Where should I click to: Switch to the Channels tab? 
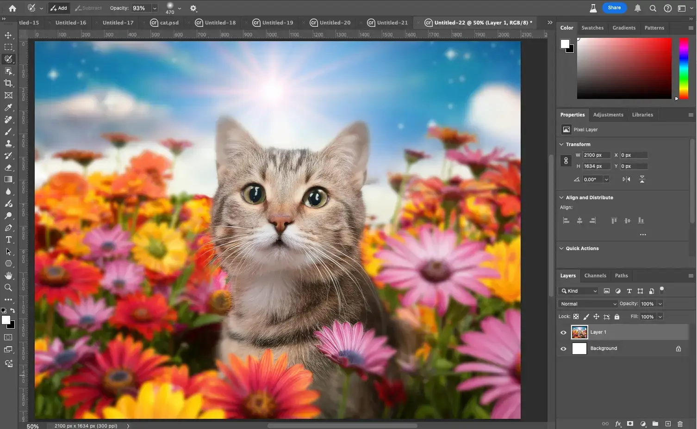595,276
